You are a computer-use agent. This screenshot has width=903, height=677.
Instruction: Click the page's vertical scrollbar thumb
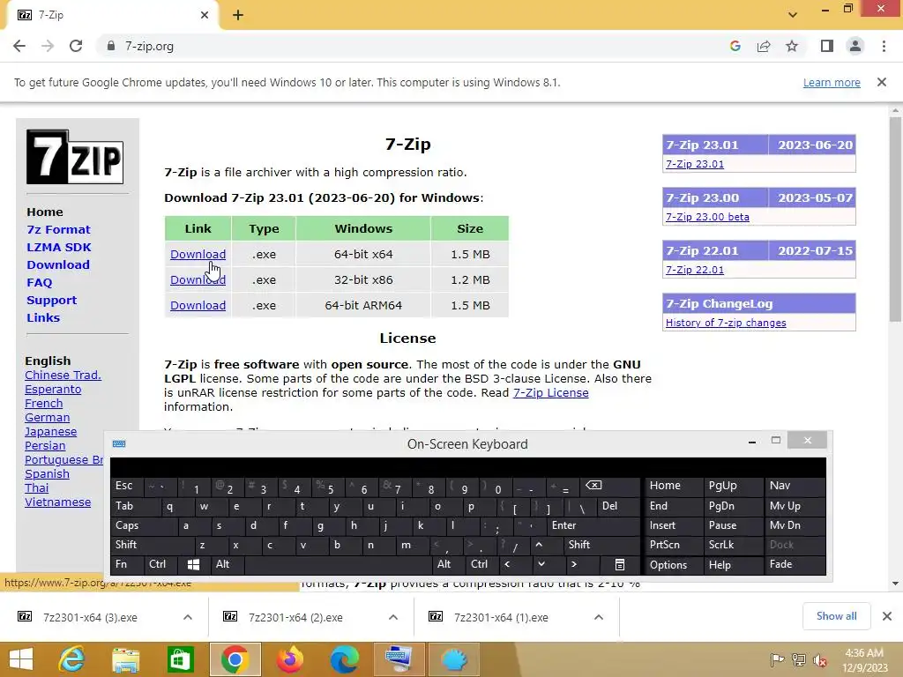[x=895, y=219]
